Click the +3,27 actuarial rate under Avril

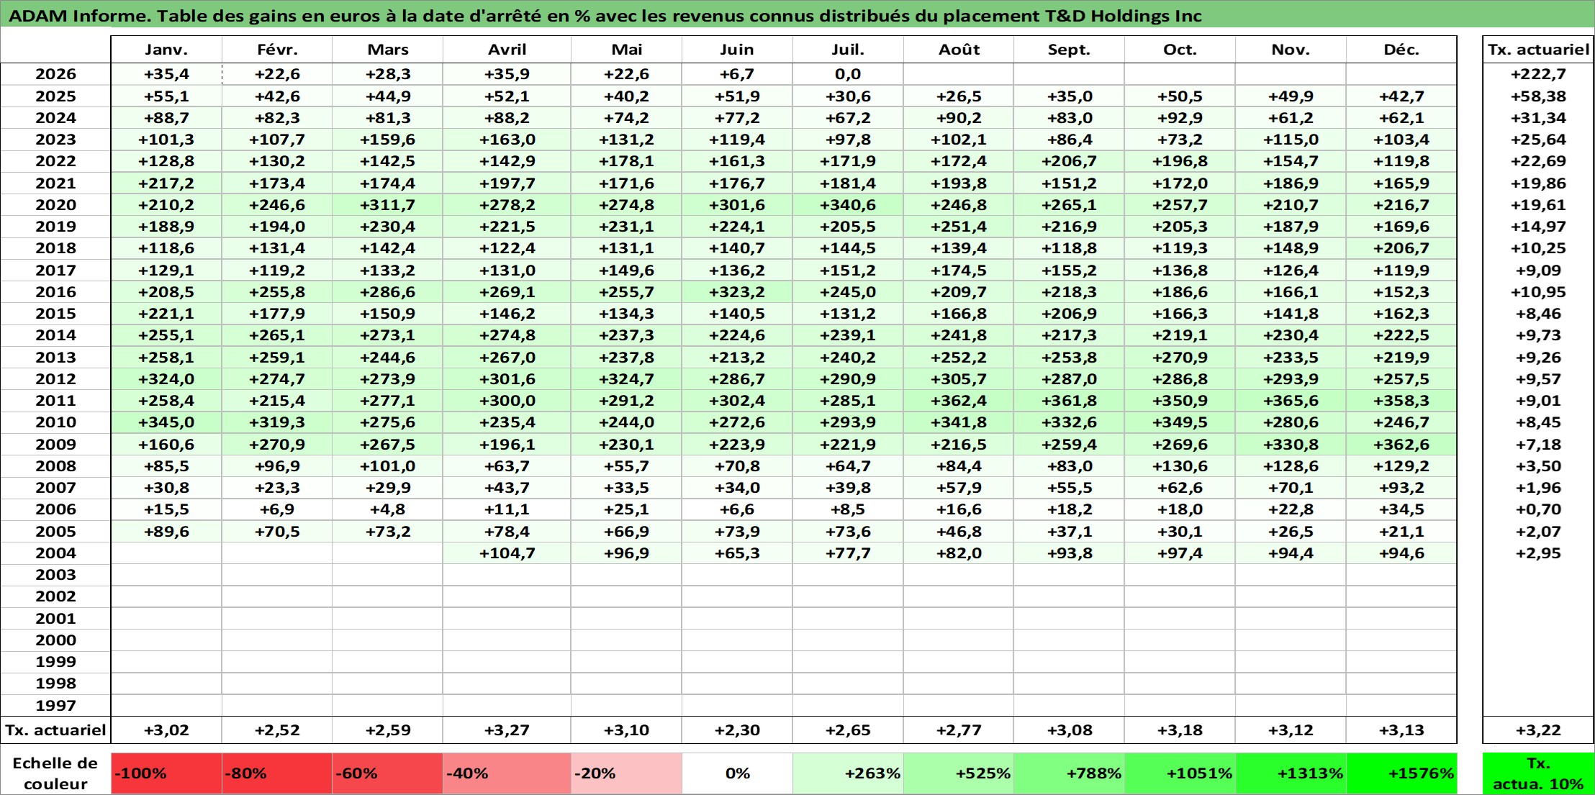tap(507, 730)
